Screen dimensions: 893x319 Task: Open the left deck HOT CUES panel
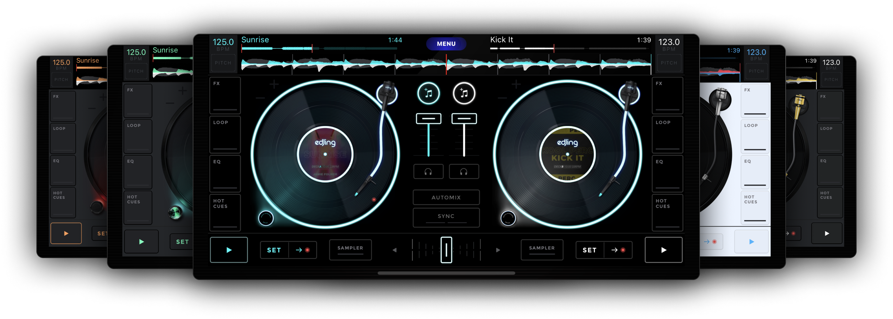tap(225, 213)
